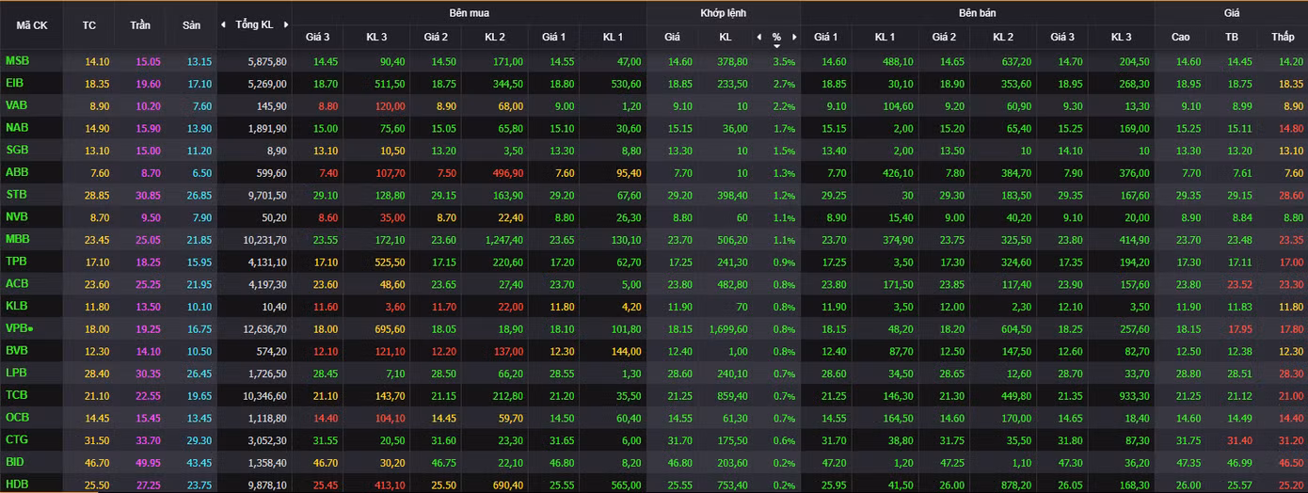Open the NAB ticker symbol

click(16, 127)
